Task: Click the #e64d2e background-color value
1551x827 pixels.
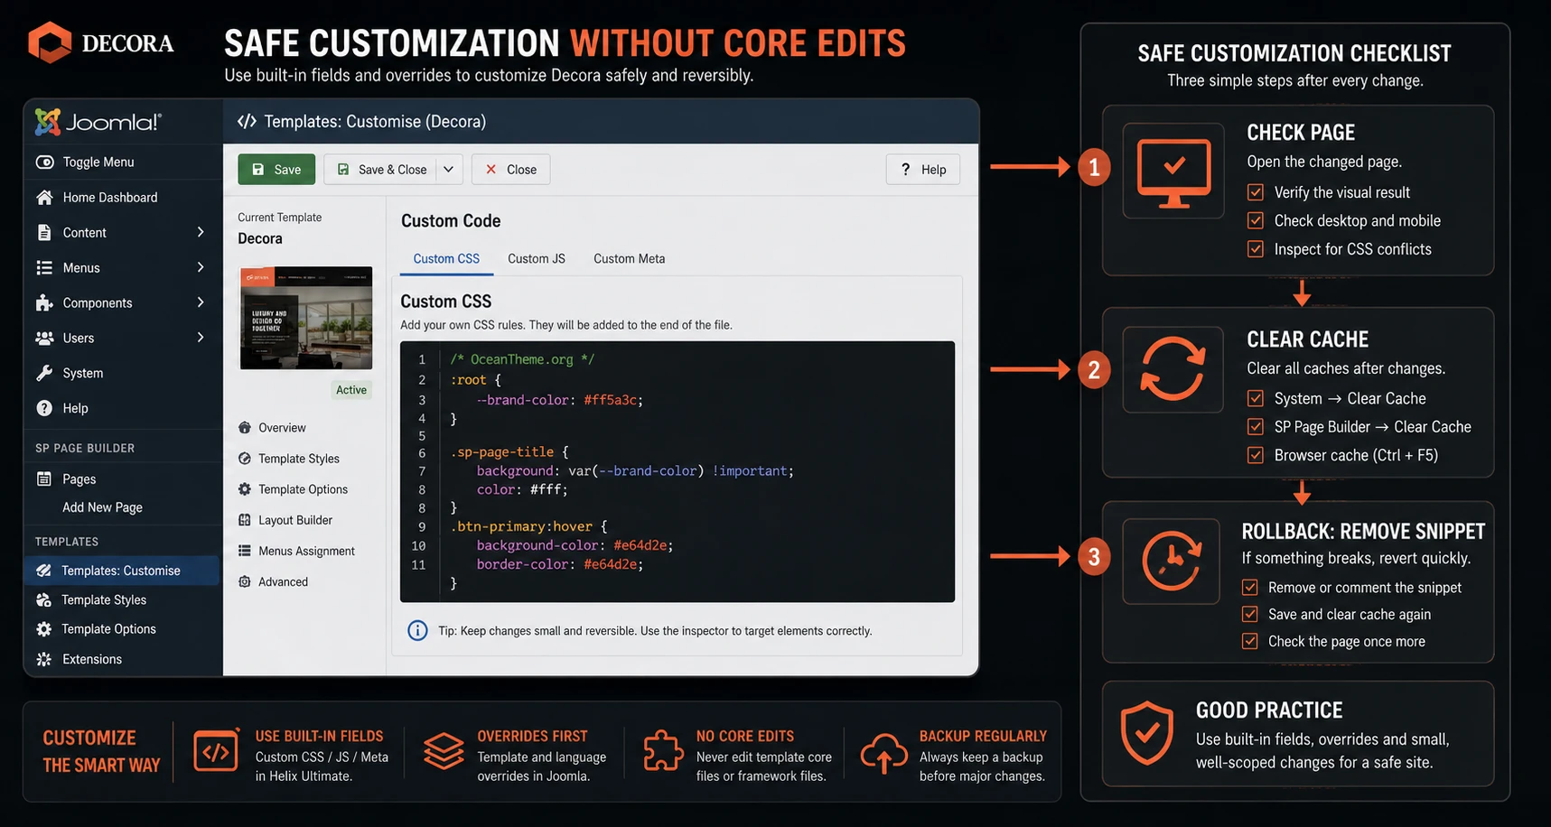Action: pyautogui.click(x=640, y=545)
